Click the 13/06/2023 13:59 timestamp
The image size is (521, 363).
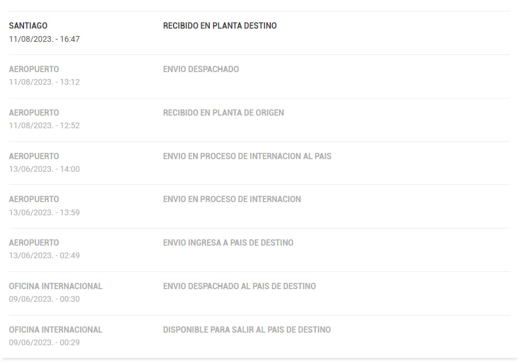click(44, 212)
